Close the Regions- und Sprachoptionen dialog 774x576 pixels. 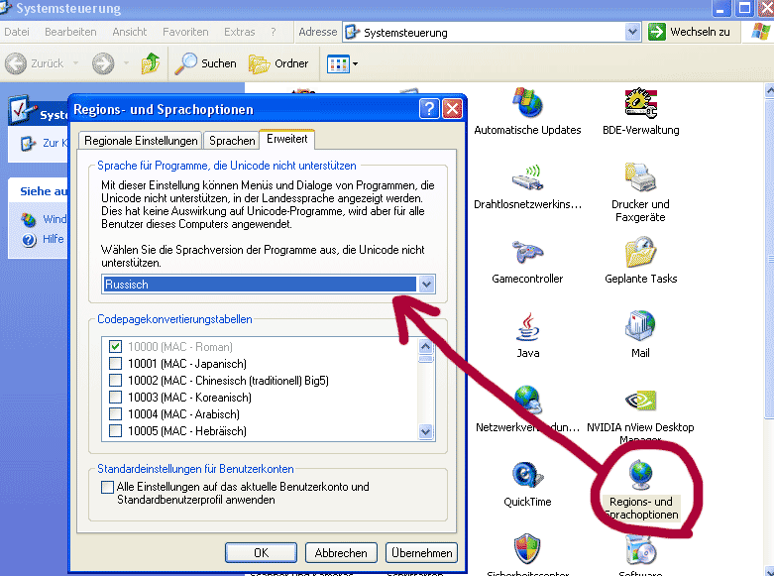(452, 109)
